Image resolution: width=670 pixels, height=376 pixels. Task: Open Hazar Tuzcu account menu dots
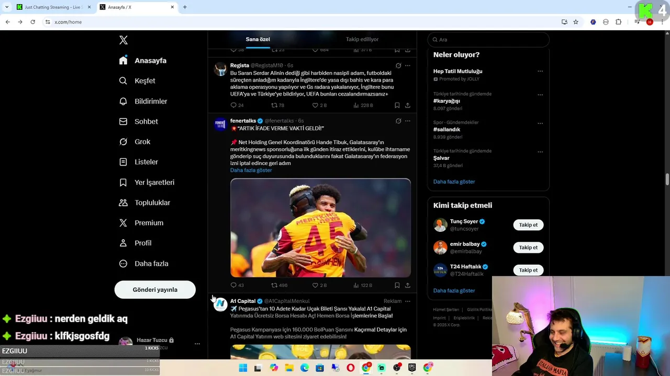[197, 344]
